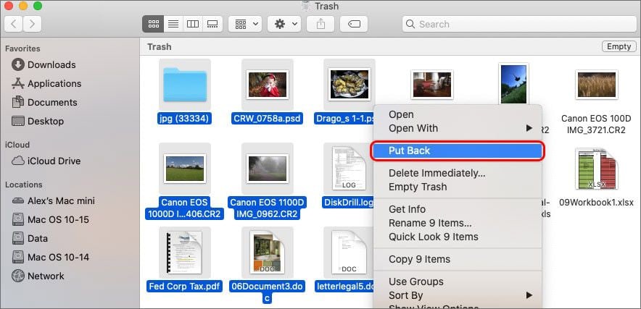Choose Empty Trash in context menu

458,187
